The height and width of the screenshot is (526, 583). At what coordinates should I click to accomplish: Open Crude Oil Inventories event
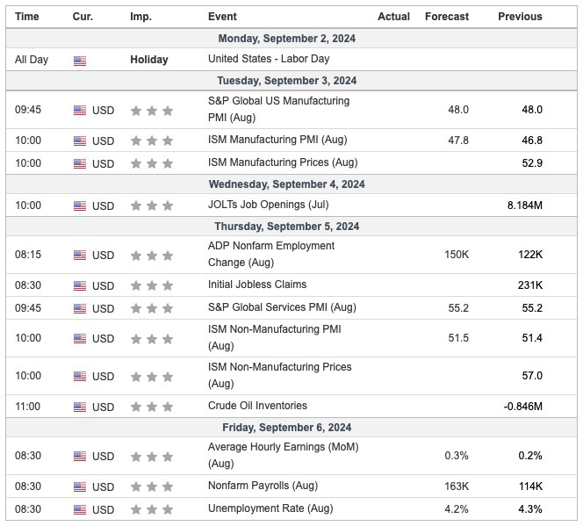tap(257, 406)
